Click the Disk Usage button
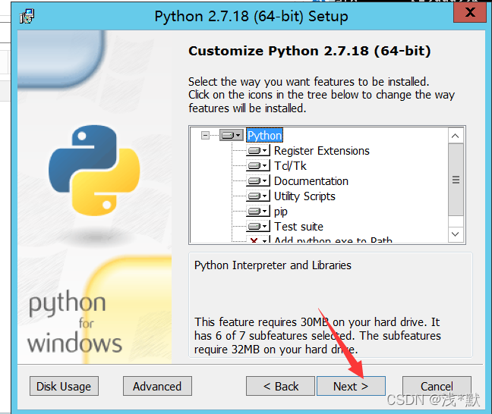Viewport: 492px width, 414px height. 64,386
